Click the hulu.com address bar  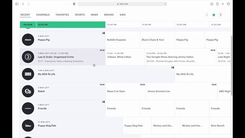click(x=122, y=4)
